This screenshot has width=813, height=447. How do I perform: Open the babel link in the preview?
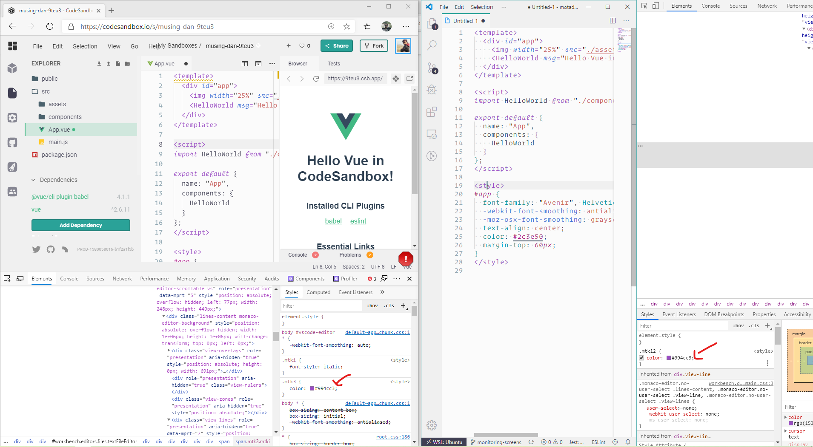[333, 221]
